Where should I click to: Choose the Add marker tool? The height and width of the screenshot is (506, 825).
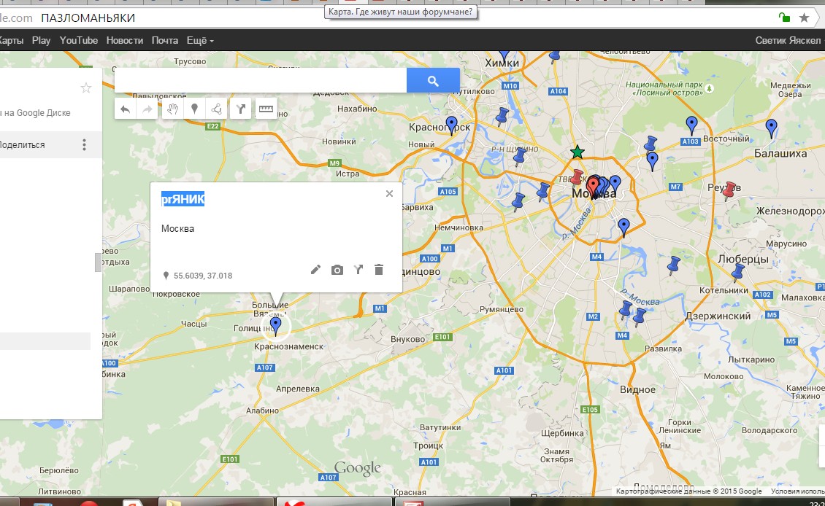pyautogui.click(x=194, y=109)
